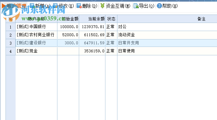Screen dimensions: 217x120
Task: Select account [测试]农村商业银行
Action: click(x=35, y=35)
